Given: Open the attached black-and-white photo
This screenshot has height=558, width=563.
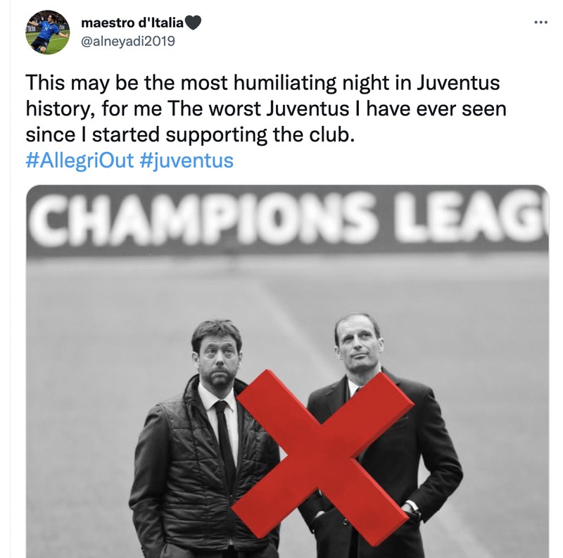Looking at the screenshot, I should pyautogui.click(x=281, y=366).
